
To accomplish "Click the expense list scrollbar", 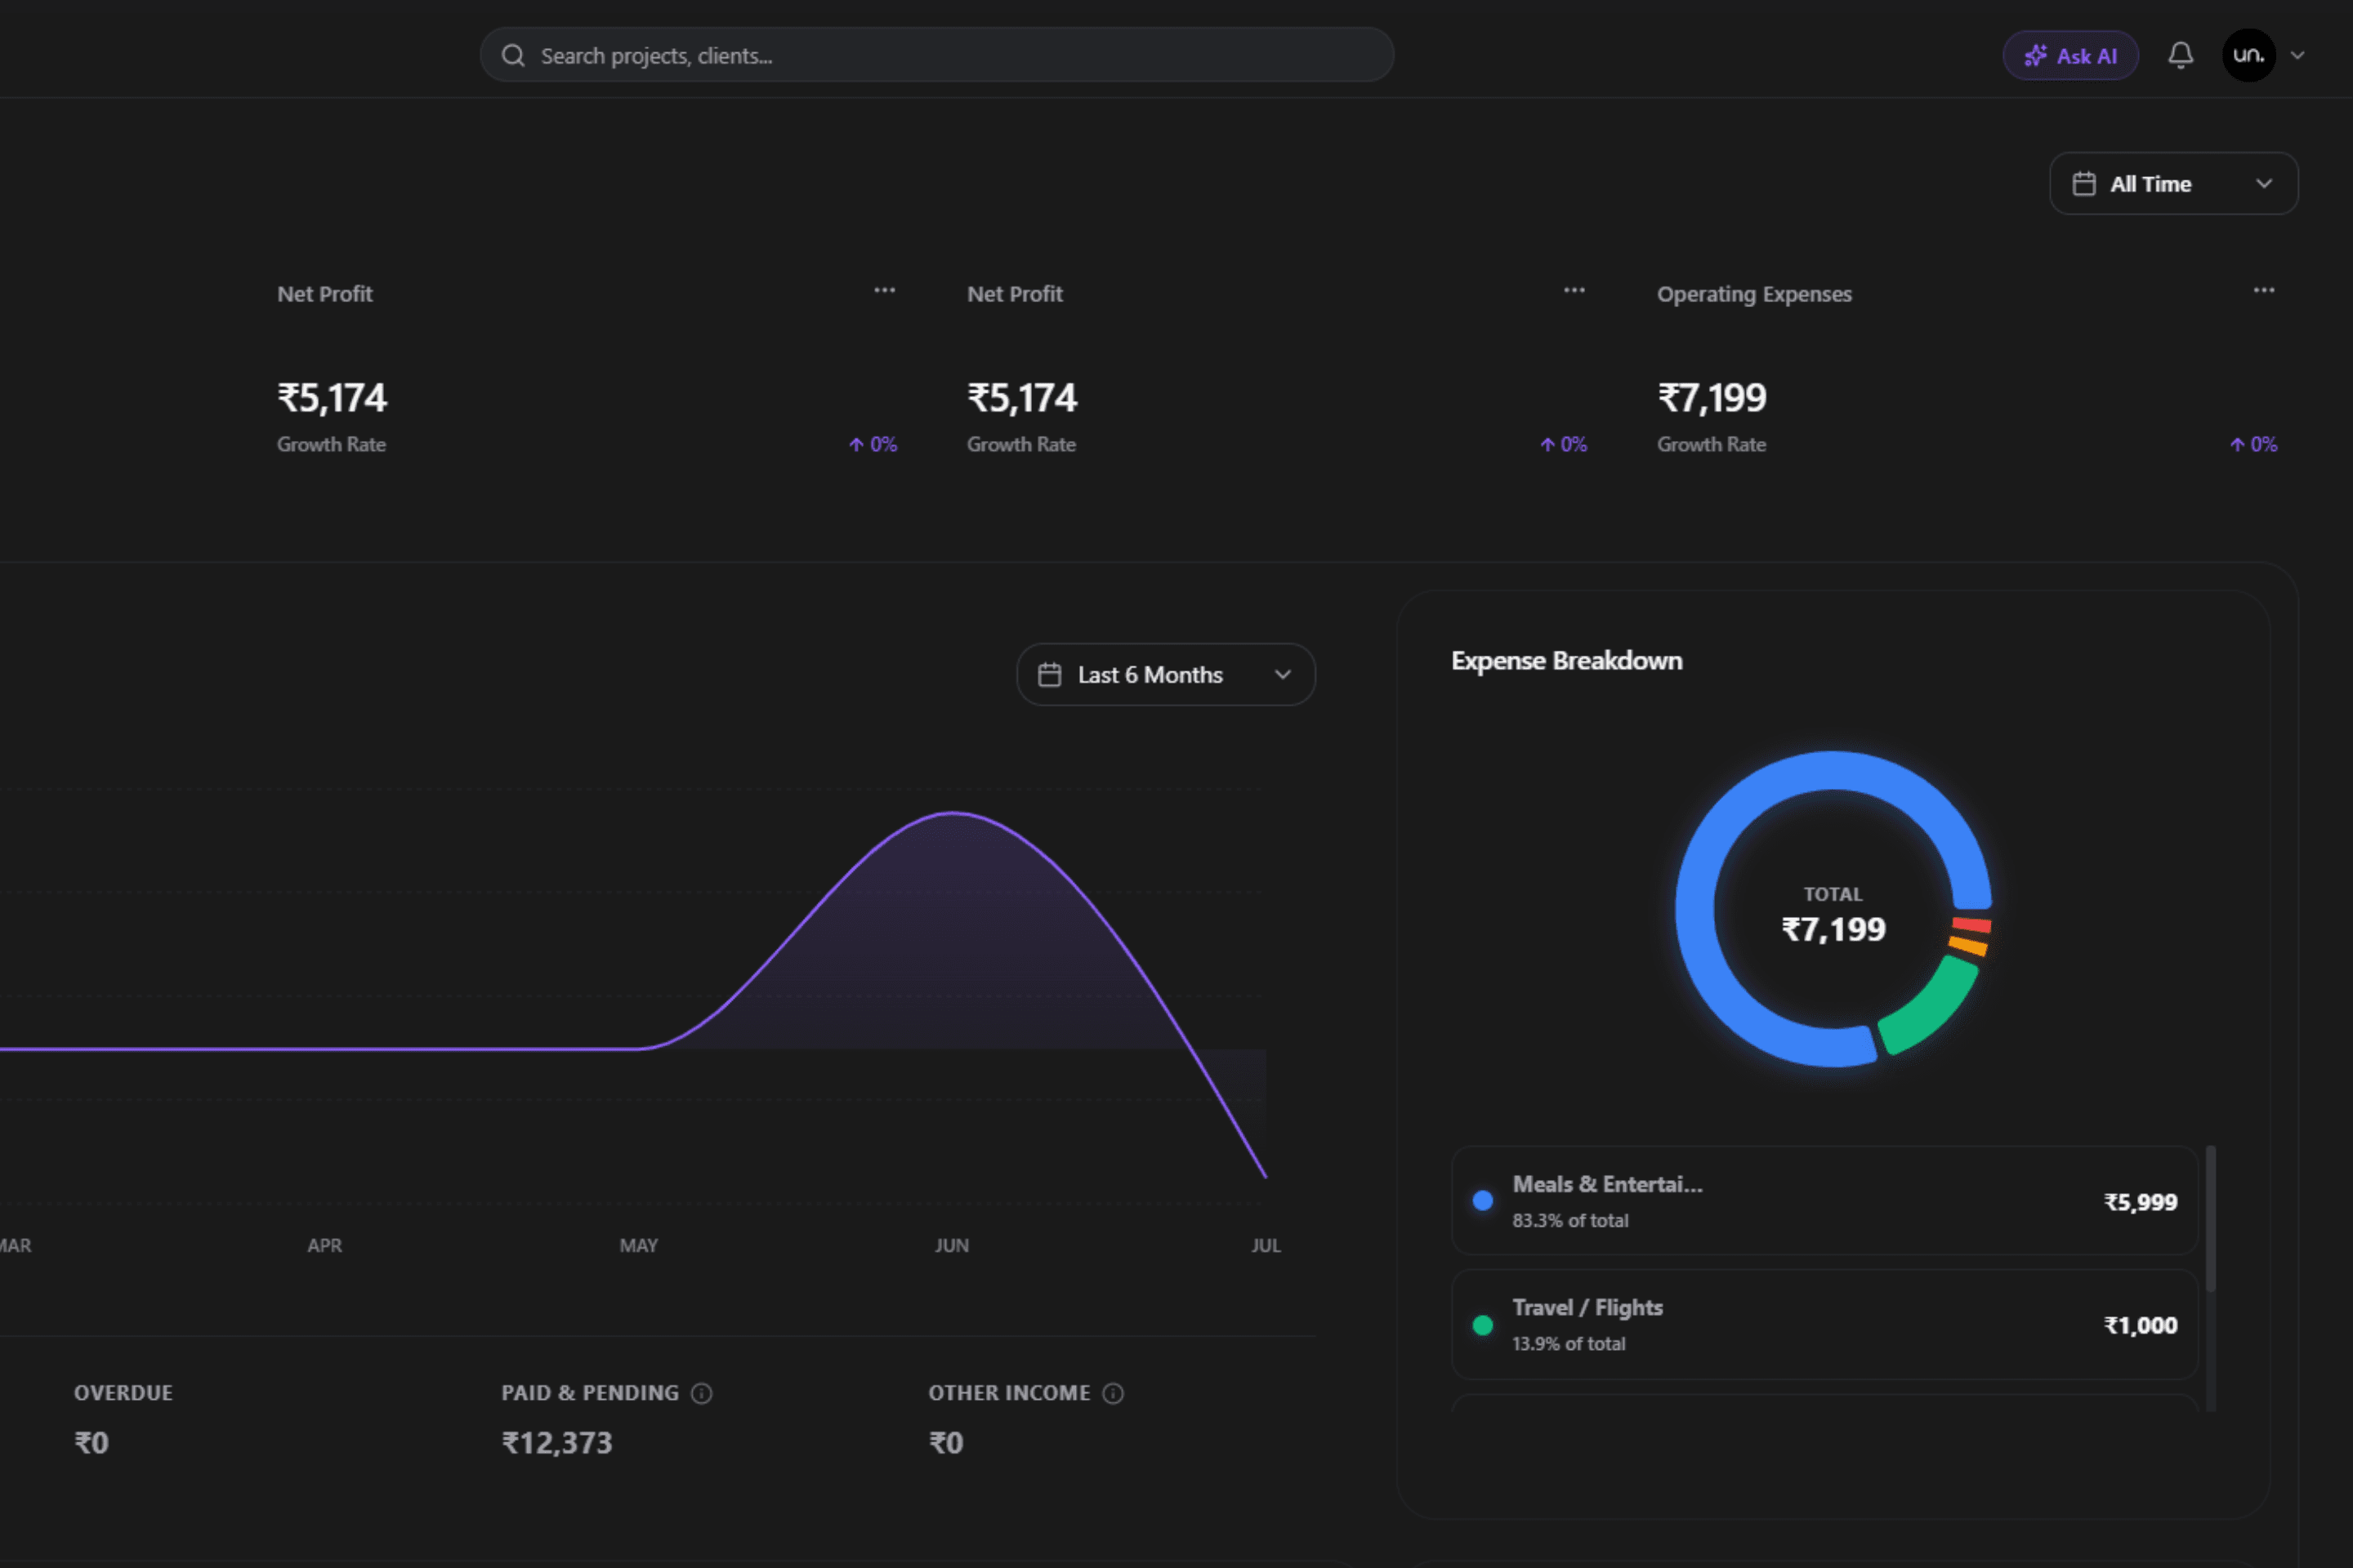I will tap(2210, 1220).
